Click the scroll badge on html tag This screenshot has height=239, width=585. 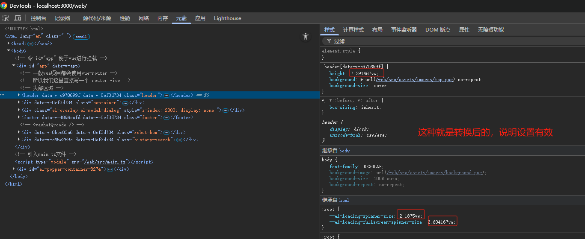tap(81, 37)
